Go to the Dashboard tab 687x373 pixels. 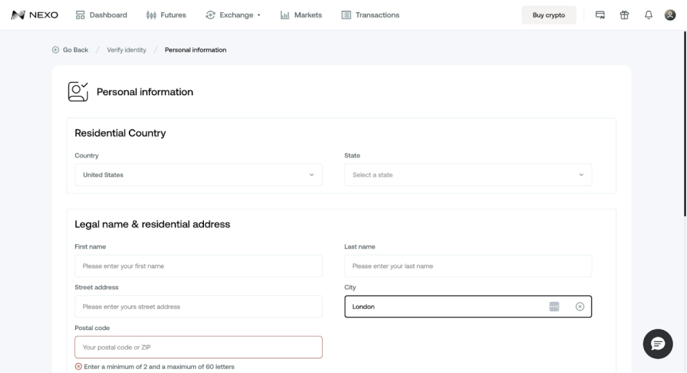point(101,15)
